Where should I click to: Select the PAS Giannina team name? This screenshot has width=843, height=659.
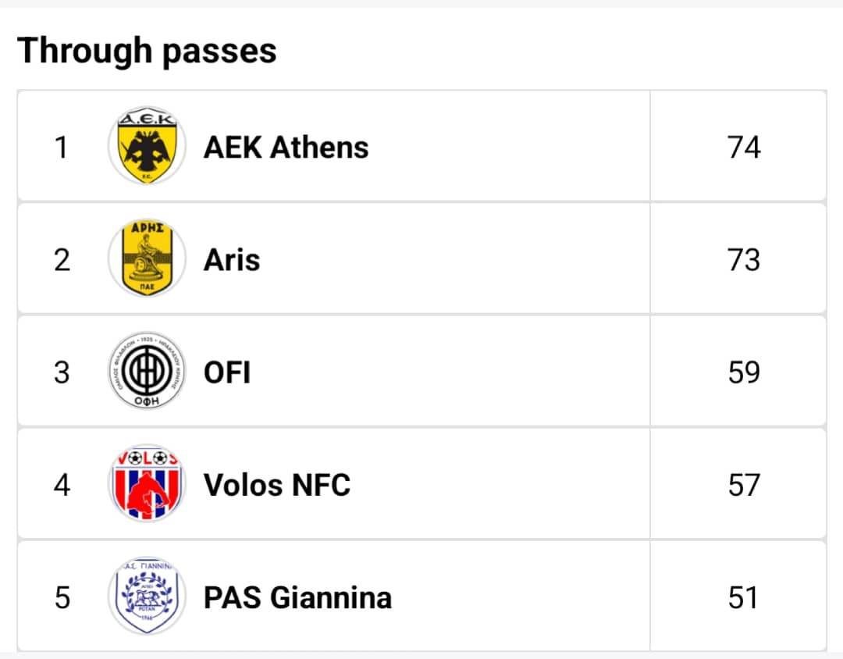[x=298, y=597]
